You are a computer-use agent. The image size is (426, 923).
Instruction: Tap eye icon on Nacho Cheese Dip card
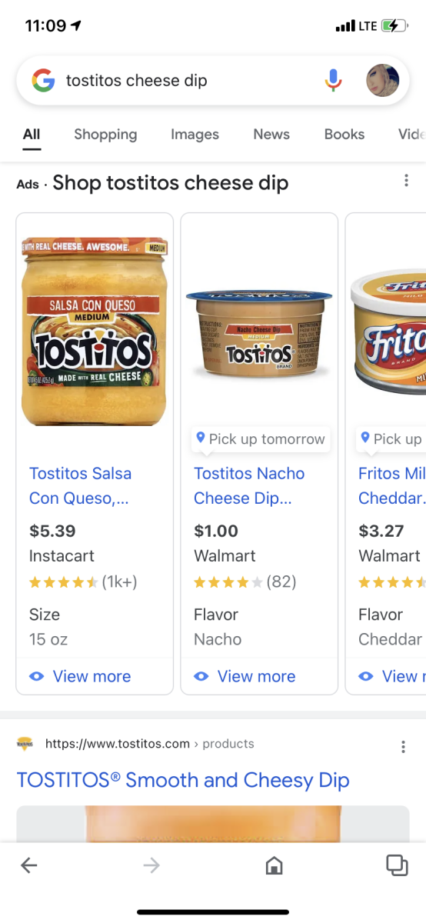201,676
